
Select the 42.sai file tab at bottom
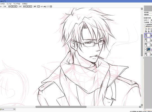click(x=8, y=109)
